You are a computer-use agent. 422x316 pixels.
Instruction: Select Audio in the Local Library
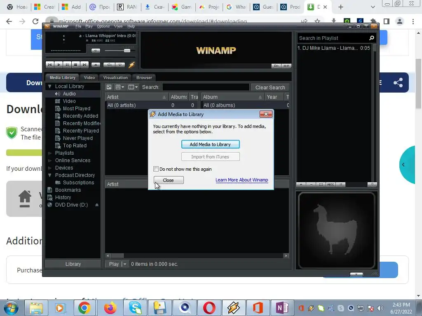[x=69, y=94]
